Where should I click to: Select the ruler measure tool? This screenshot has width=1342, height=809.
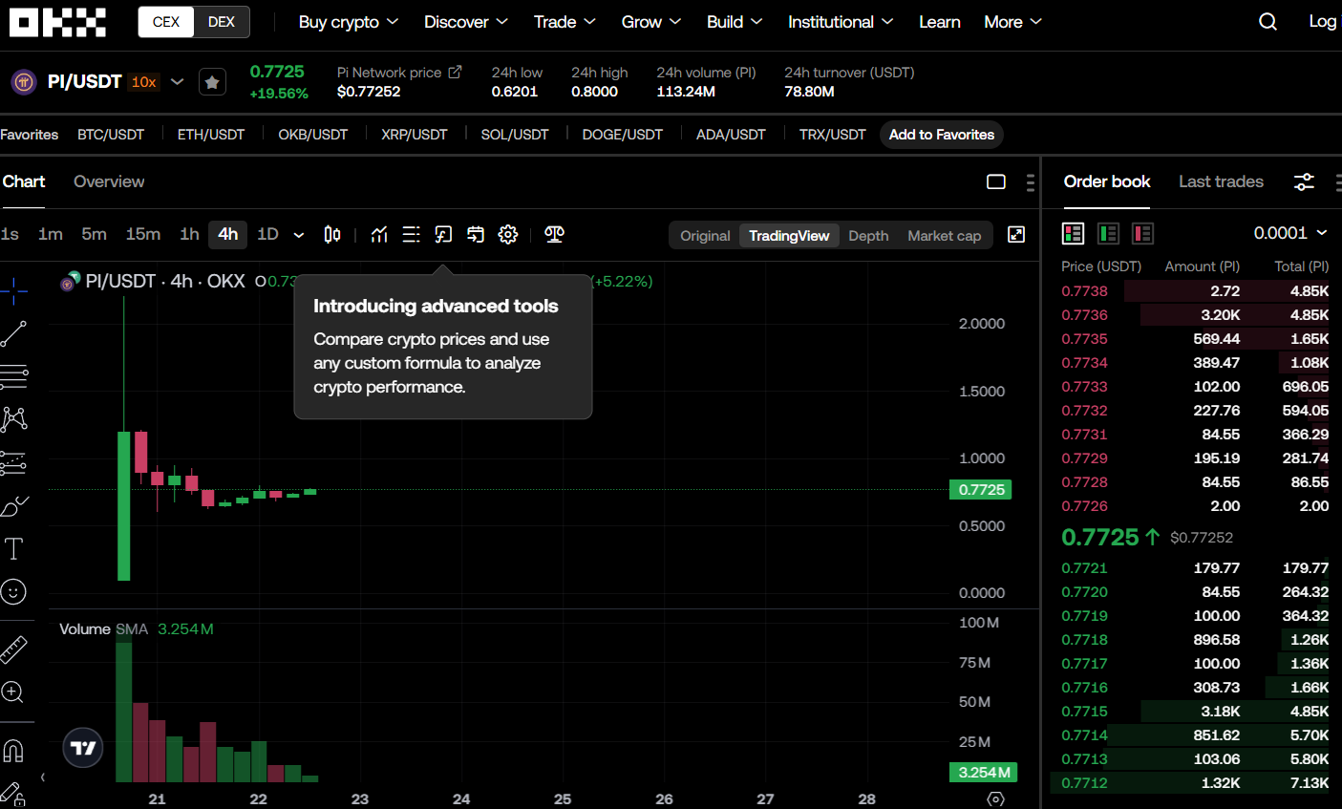[x=13, y=649]
